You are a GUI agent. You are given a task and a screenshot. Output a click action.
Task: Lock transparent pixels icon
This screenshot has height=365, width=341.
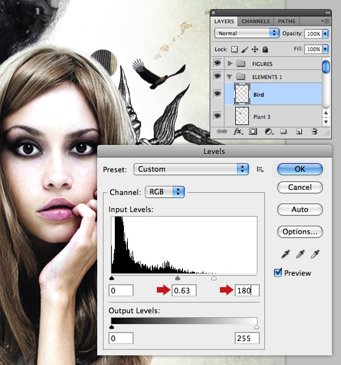tap(234, 49)
